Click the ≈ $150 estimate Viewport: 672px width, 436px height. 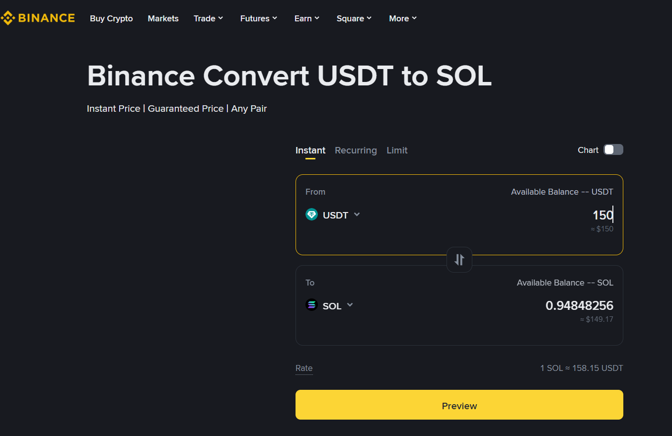(602, 229)
